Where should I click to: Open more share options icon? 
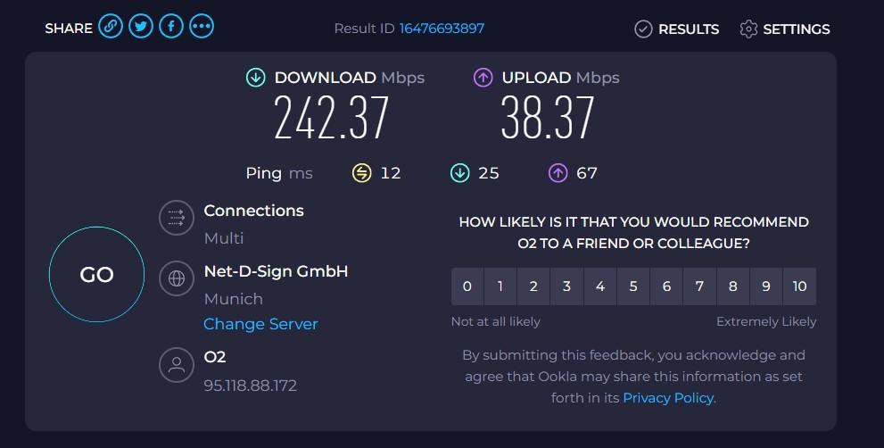(x=202, y=27)
